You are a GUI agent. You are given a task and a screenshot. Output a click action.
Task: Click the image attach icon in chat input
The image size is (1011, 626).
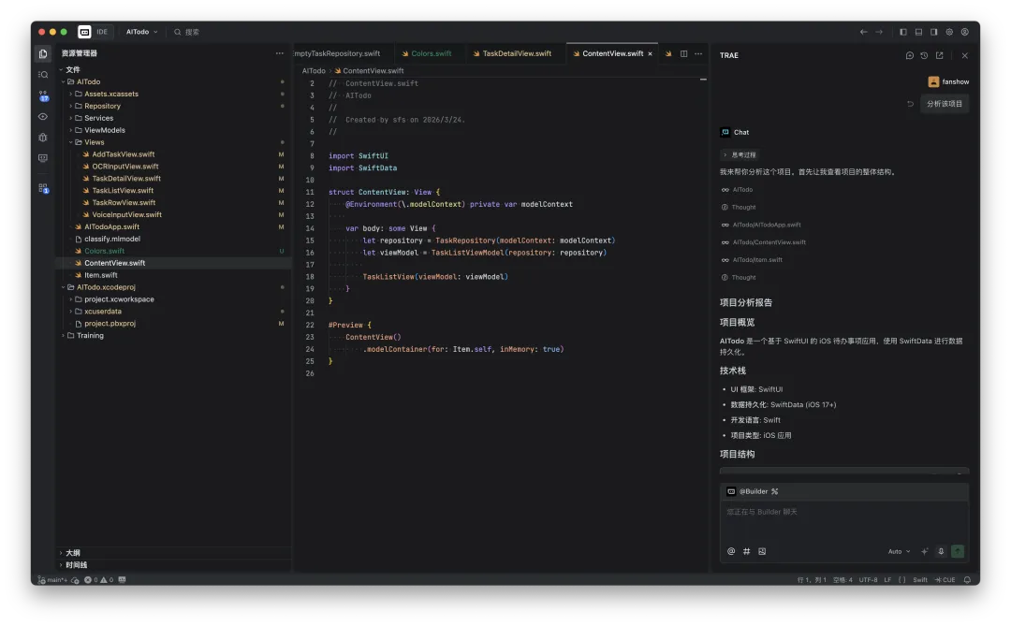coord(762,551)
